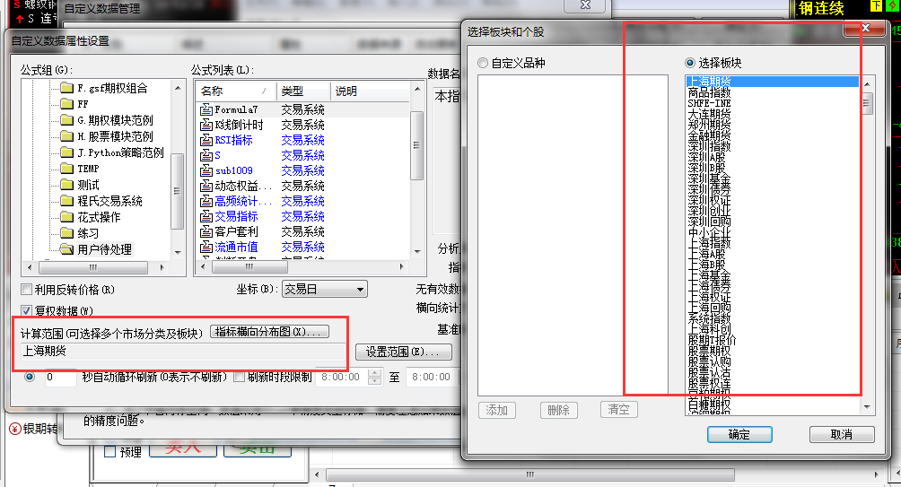Open 指标横向分布图 button
This screenshot has height=487, width=901.
coord(269,332)
